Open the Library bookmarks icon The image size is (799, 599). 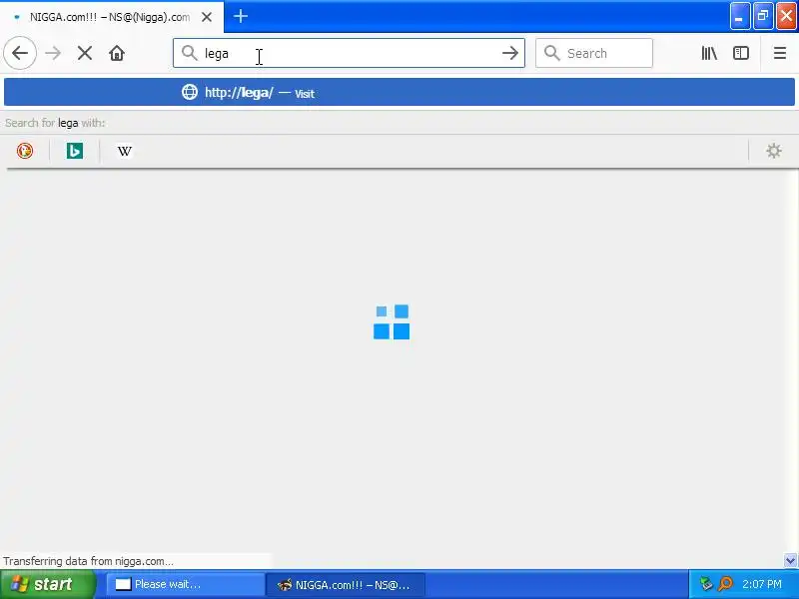tap(709, 53)
